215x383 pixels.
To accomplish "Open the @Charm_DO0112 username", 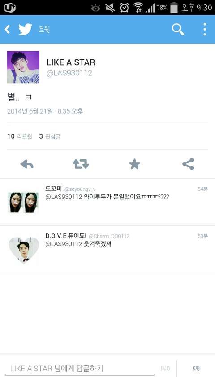I will pyautogui.click(x=109, y=236).
